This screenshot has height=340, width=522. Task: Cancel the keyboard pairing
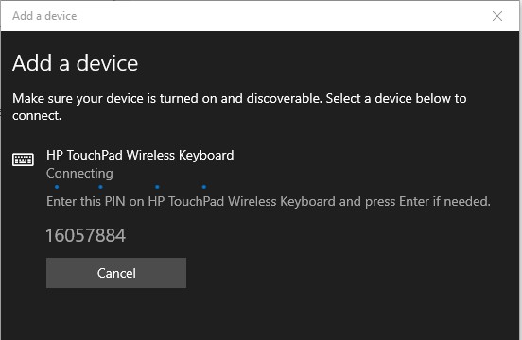point(116,273)
